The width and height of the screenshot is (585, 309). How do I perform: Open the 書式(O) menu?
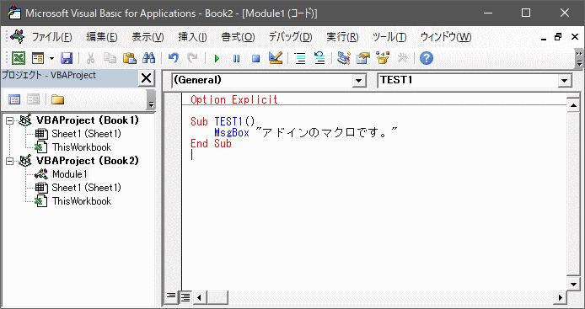click(x=238, y=37)
